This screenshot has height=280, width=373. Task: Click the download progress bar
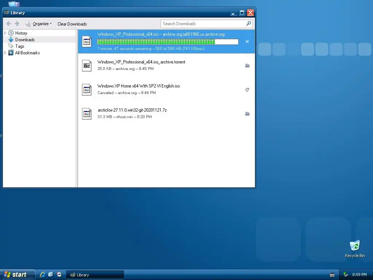click(168, 42)
